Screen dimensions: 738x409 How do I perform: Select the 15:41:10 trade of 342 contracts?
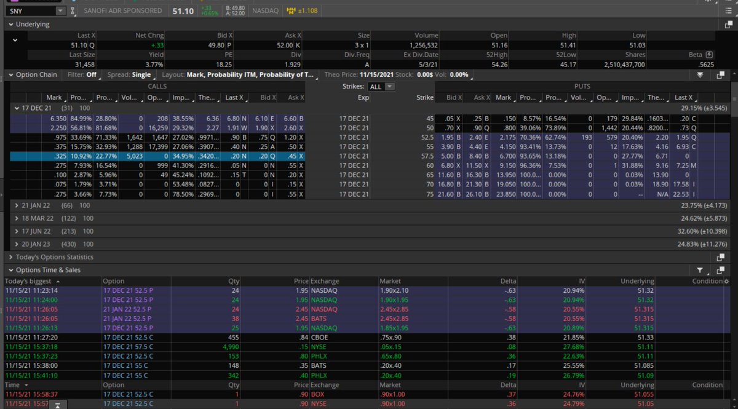(368, 375)
